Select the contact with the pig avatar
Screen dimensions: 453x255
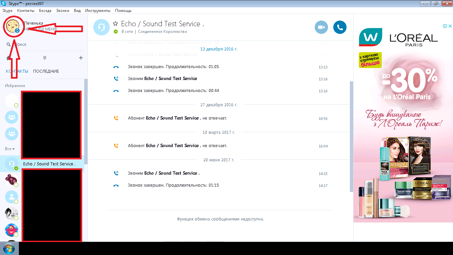[12, 180]
